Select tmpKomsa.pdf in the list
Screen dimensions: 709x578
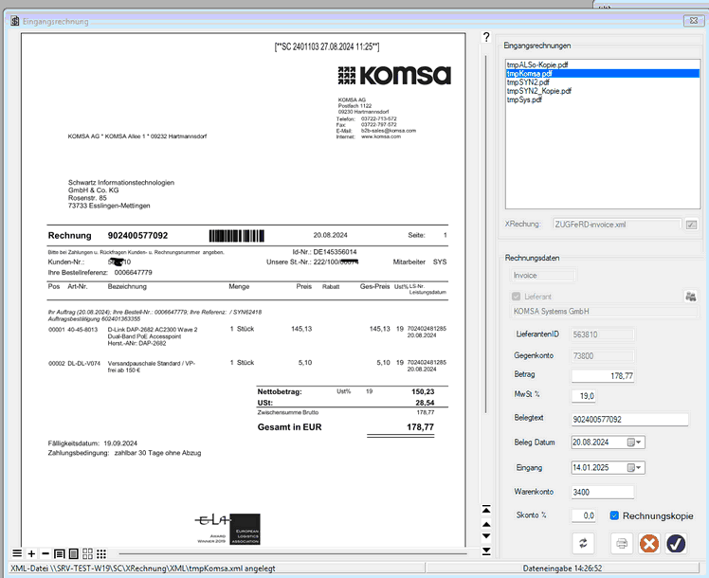pyautogui.click(x=603, y=73)
